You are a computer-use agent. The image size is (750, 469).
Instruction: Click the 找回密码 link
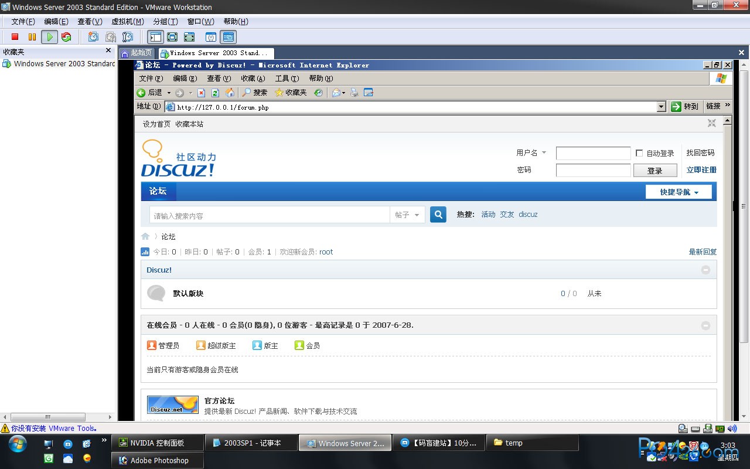click(701, 152)
